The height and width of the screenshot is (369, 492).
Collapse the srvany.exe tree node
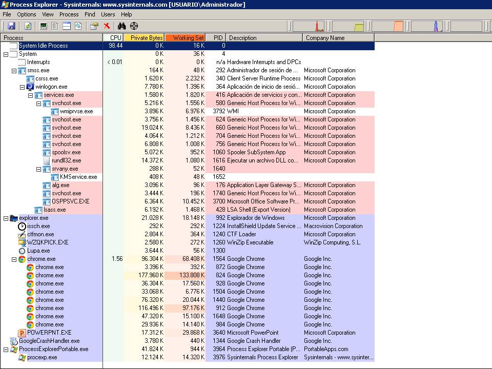point(38,169)
